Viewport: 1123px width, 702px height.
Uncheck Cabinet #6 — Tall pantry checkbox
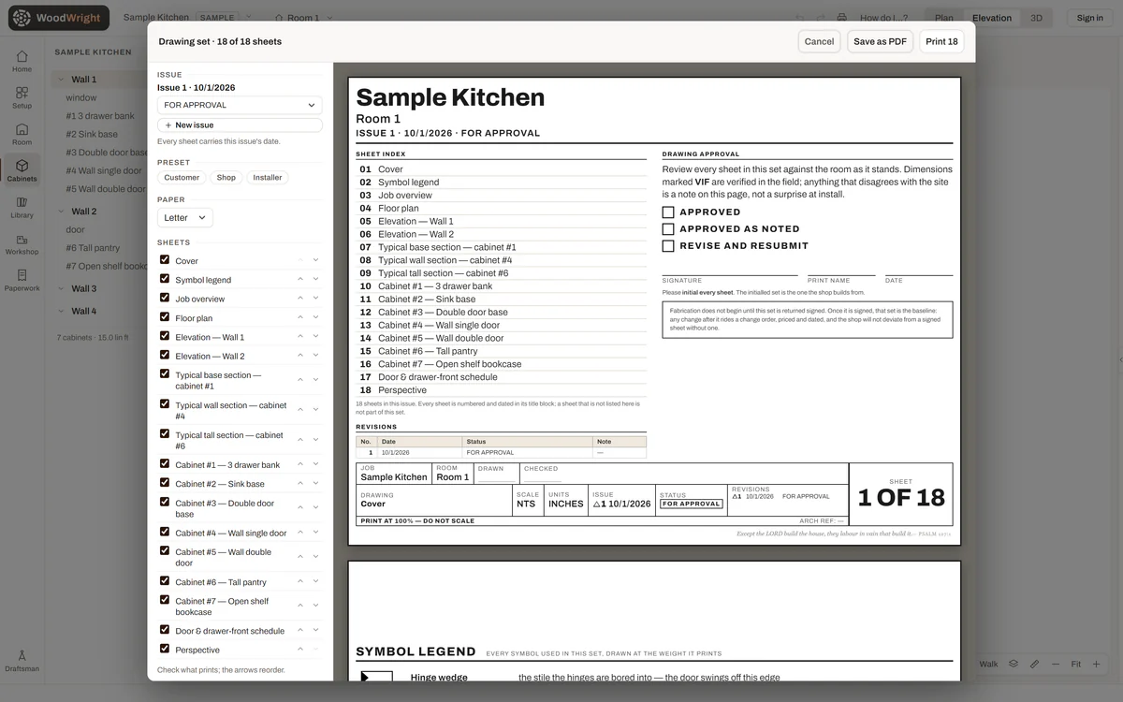(x=165, y=581)
